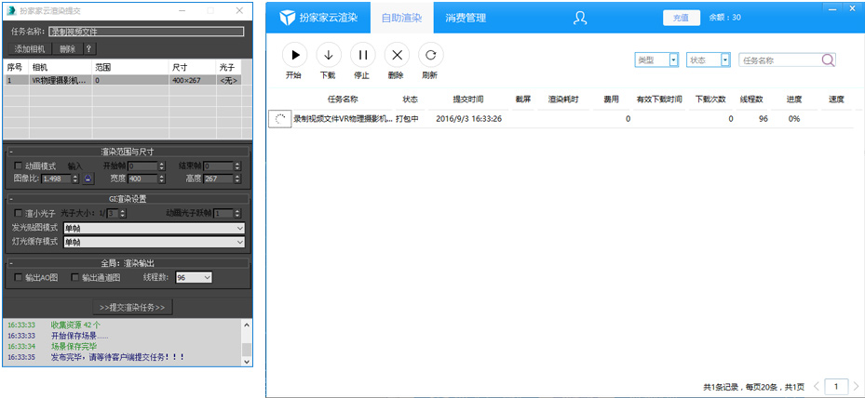Click the 任务名称 text field in submit window
Screen dimensions: 865x398
click(146, 31)
